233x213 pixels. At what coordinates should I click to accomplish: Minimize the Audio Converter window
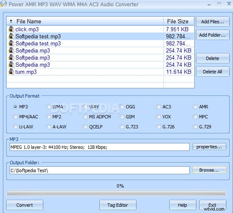(x=209, y=5)
